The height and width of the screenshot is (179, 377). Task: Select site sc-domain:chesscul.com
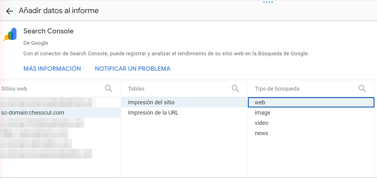point(60,113)
